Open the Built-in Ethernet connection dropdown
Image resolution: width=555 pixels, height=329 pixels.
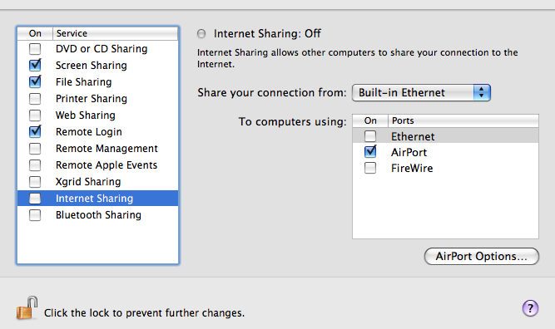click(421, 92)
